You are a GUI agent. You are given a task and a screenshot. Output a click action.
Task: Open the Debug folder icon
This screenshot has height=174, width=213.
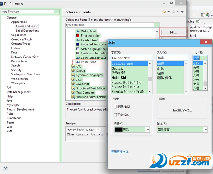(x=73, y=71)
